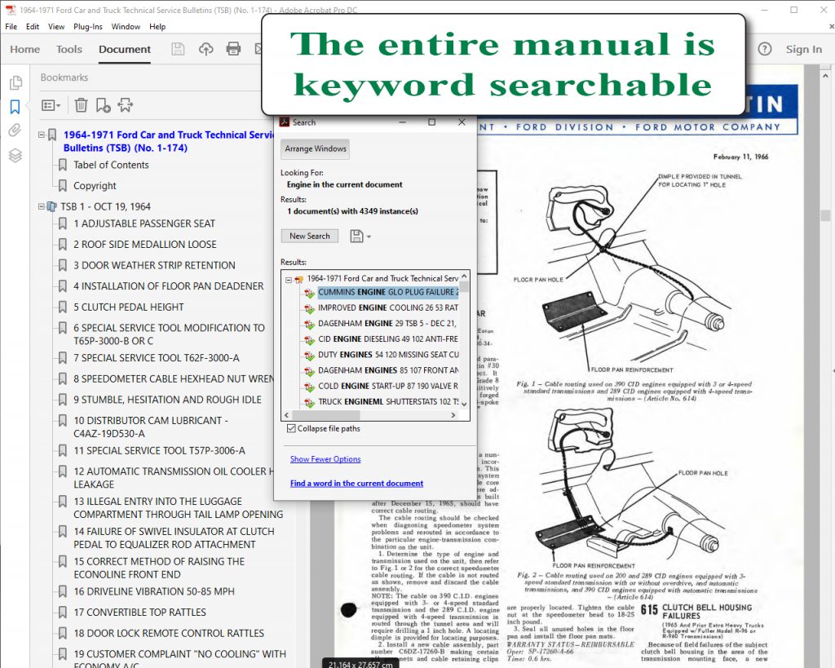Toggle the Bookmarks panel icon

click(x=15, y=107)
